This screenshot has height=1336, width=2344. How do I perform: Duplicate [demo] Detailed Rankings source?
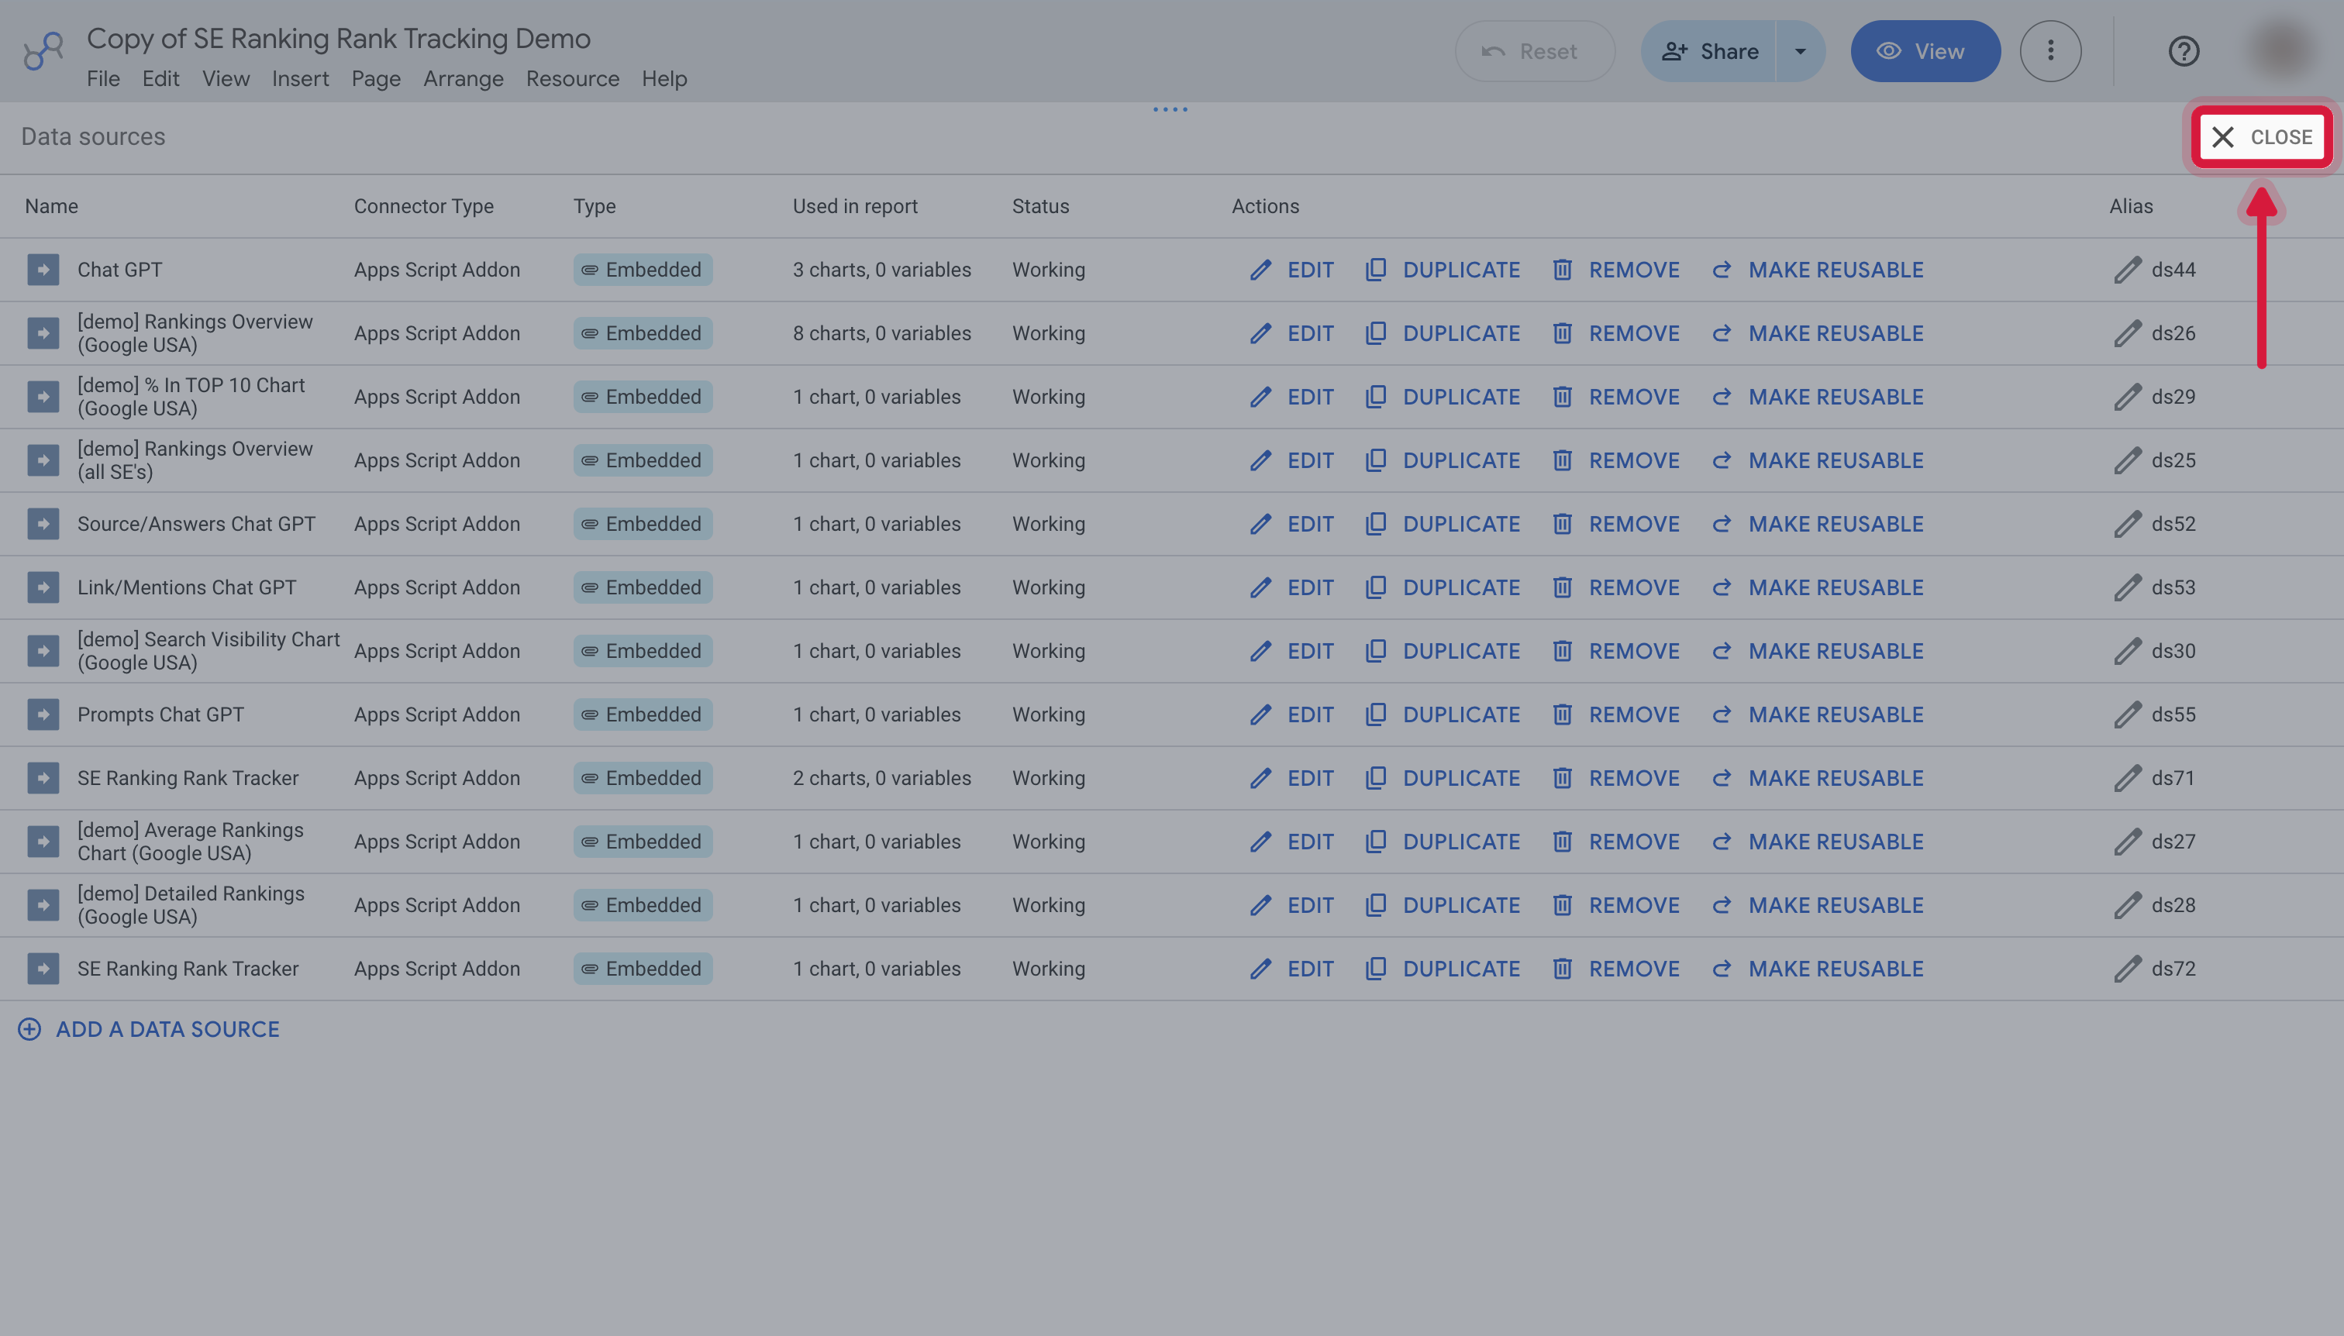click(x=1442, y=906)
